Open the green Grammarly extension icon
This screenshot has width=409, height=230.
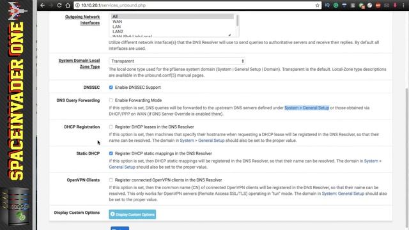click(x=336, y=5)
